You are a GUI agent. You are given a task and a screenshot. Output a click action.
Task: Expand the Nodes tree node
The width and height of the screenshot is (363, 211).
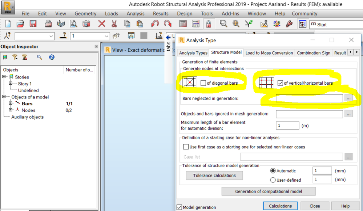click(x=11, y=110)
